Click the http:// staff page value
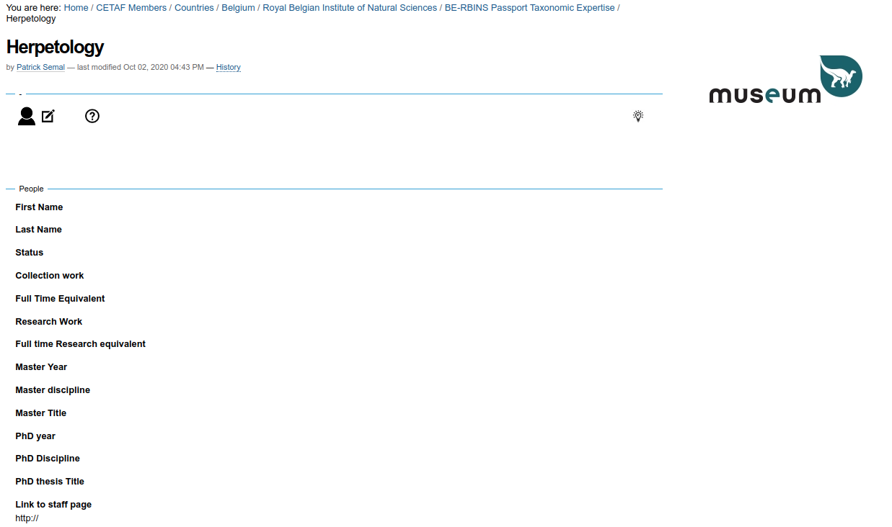 coord(27,518)
